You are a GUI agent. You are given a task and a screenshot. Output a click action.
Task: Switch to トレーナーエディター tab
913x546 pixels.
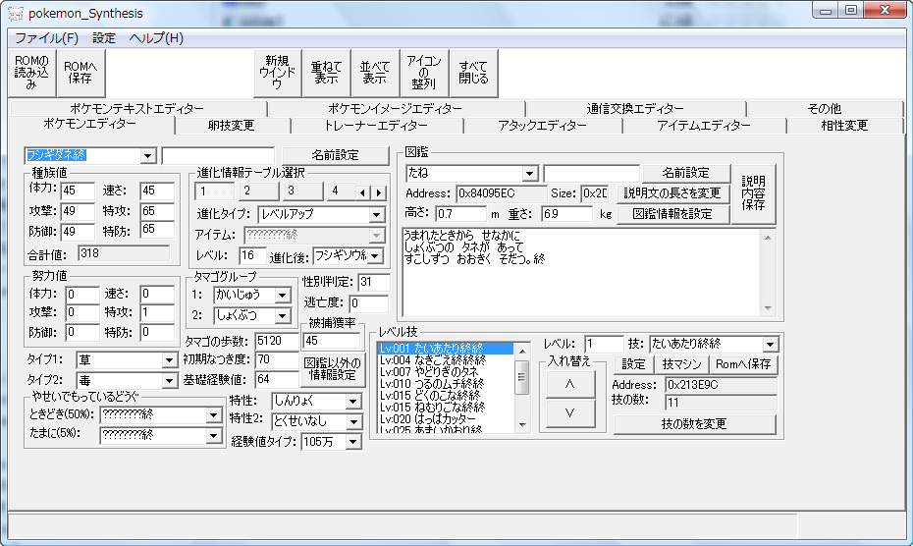click(376, 126)
